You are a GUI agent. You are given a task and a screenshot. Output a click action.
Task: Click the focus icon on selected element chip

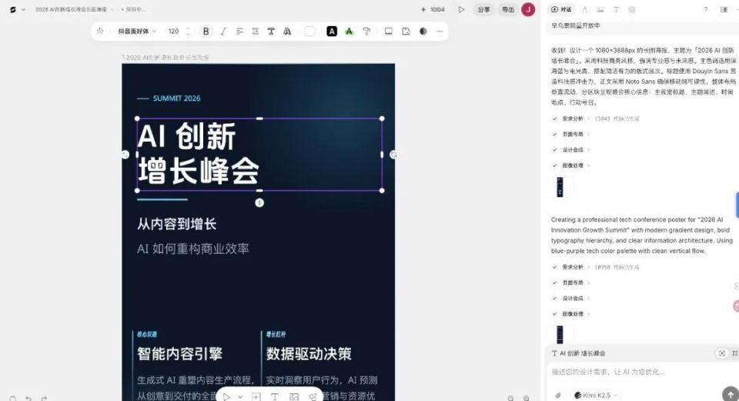coord(721,353)
